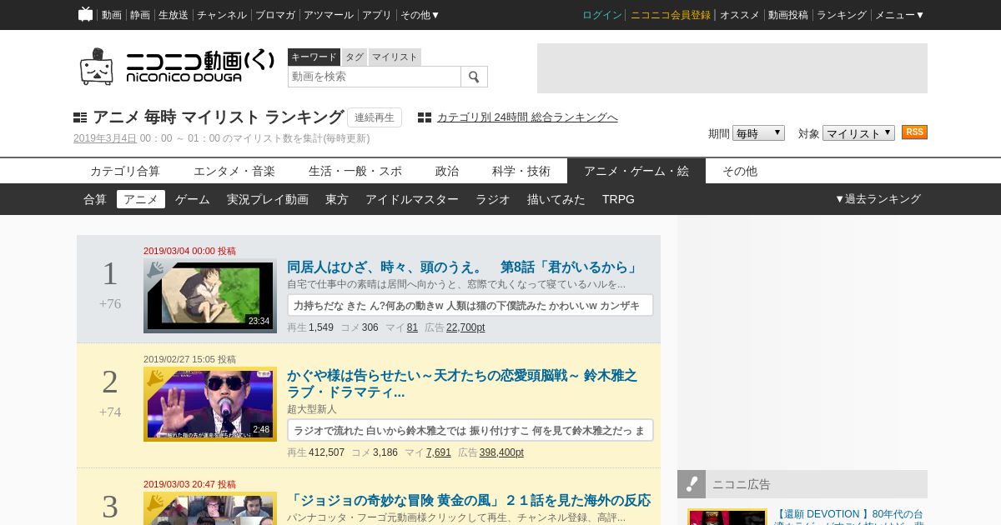Click megaphone ad icon on rank 1 thumbnail

tap(155, 270)
